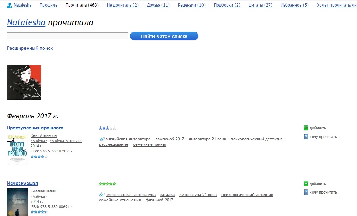
Task: Open литература 21 века tag of Преступления прошлого
Action: click(207, 139)
